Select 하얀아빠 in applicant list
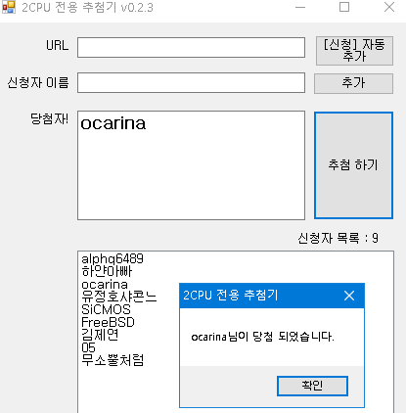This screenshot has width=406, height=413. pos(107,271)
